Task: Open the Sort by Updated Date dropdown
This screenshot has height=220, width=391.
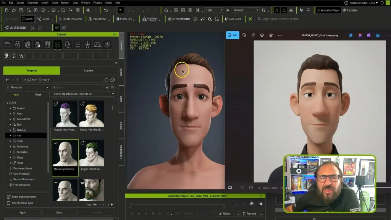Action: [x=83, y=94]
